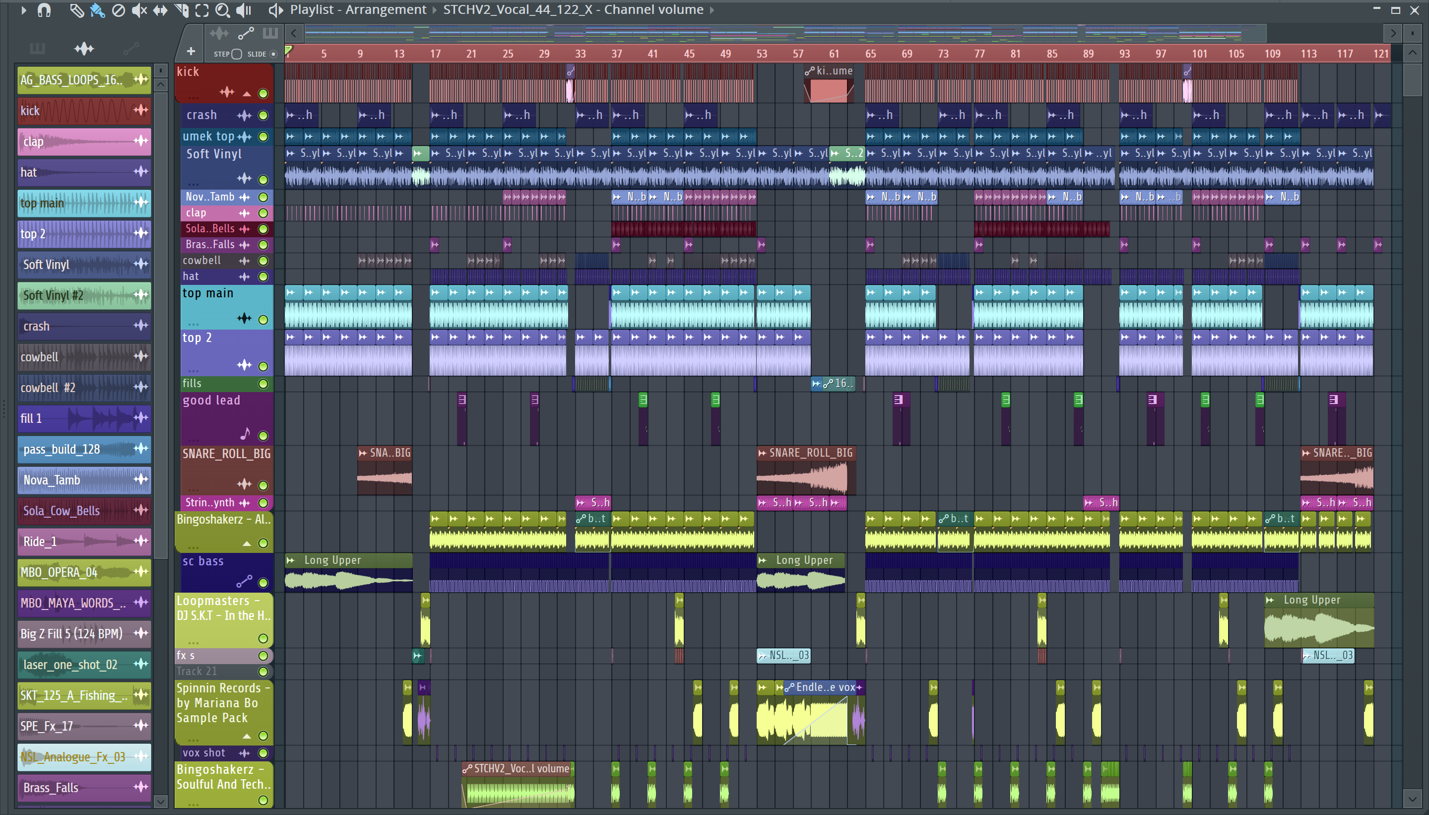Click bar 65 on the timeline ruler
The image size is (1429, 815).
(x=871, y=54)
